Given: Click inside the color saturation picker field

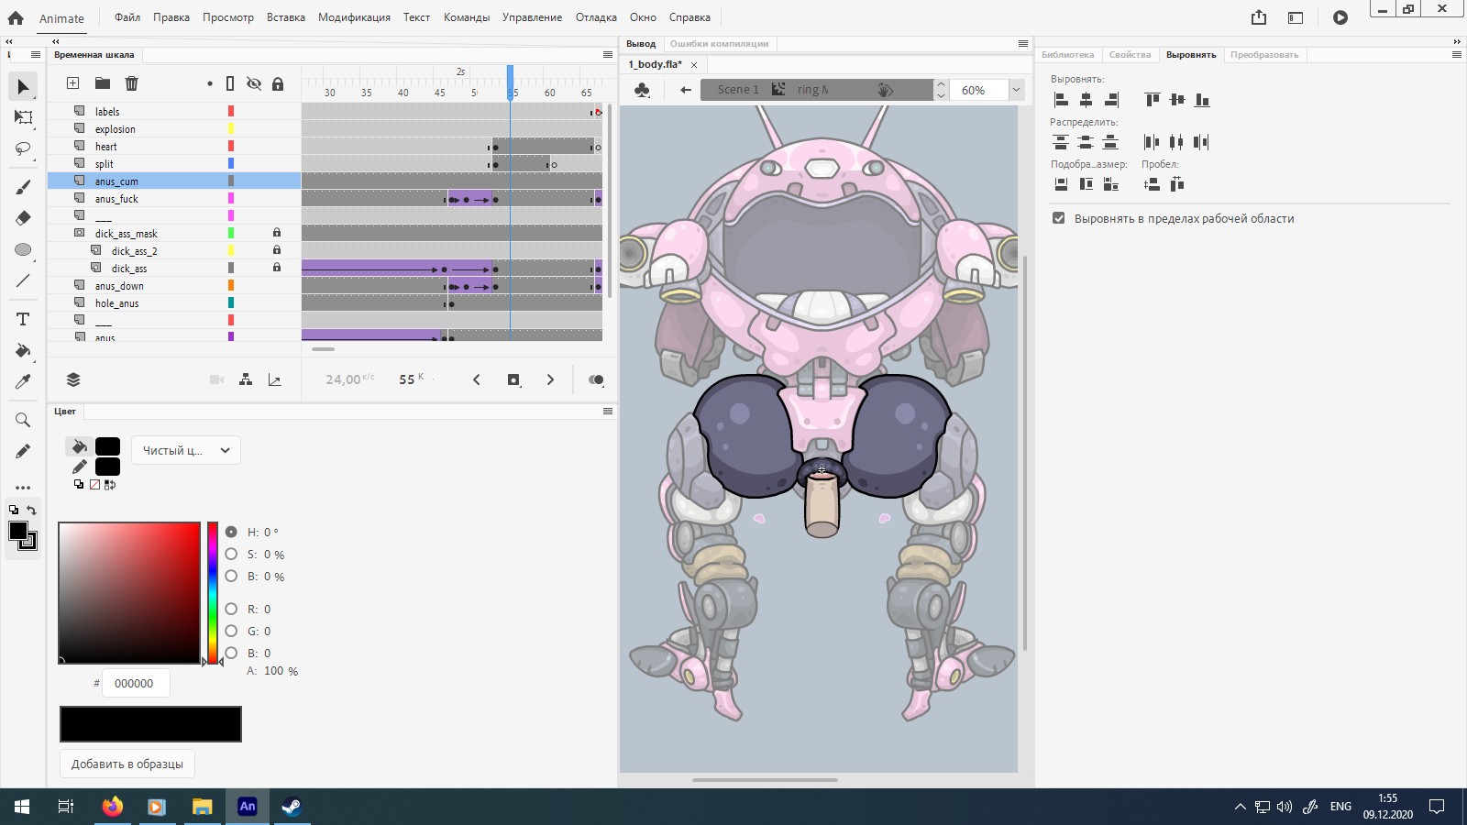Looking at the screenshot, I should point(129,593).
